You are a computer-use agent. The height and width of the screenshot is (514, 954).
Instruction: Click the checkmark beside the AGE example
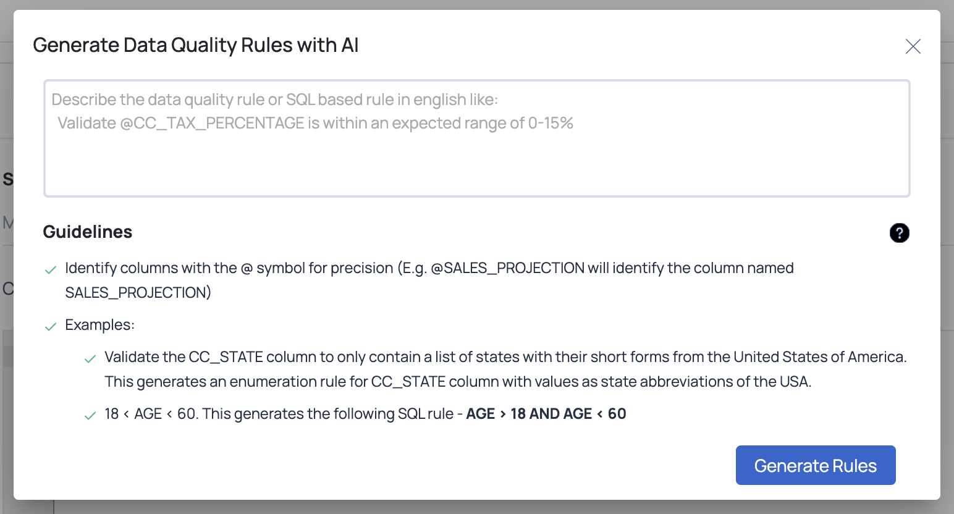click(90, 416)
